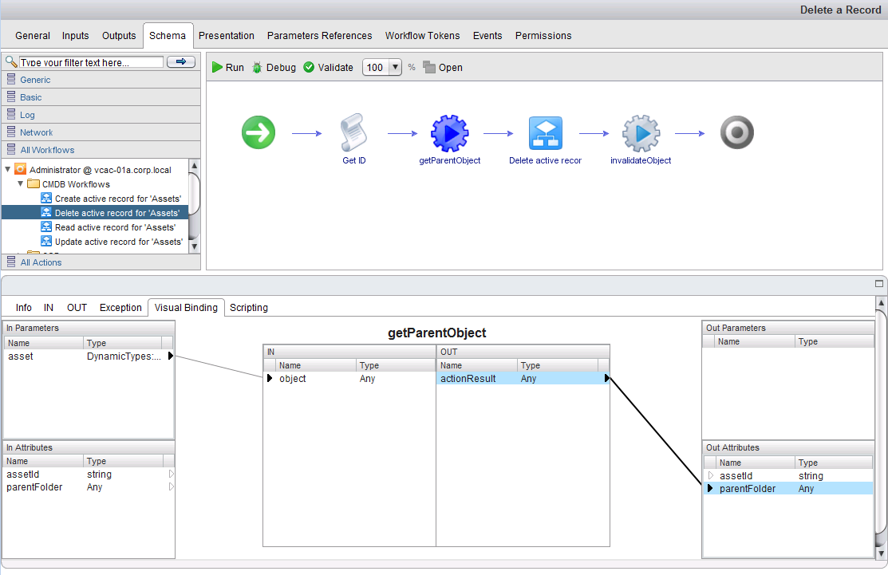888x575 pixels.
Task: Open the Workflow Tokens tab
Action: pyautogui.click(x=423, y=36)
